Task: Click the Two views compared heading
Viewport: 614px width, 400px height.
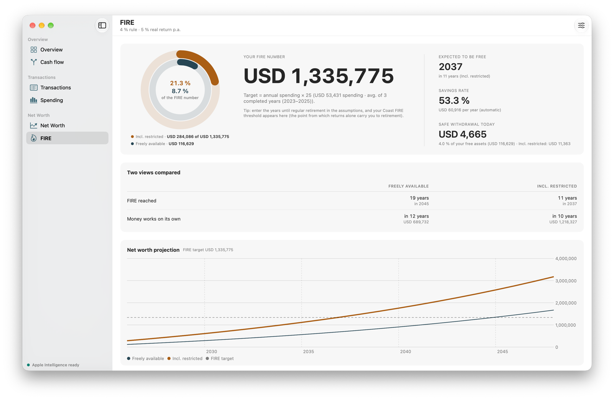Action: (153, 173)
